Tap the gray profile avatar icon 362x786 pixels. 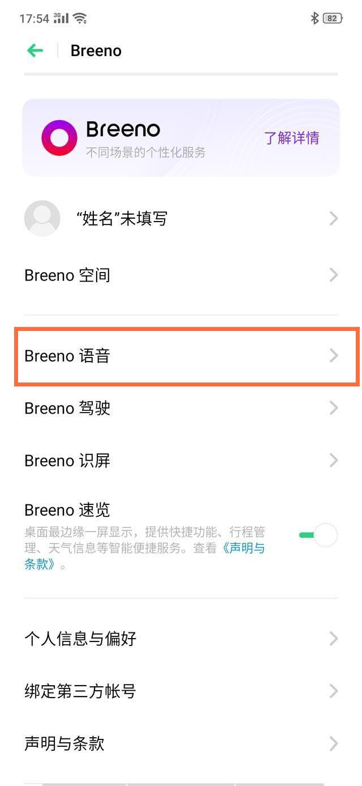[42, 218]
